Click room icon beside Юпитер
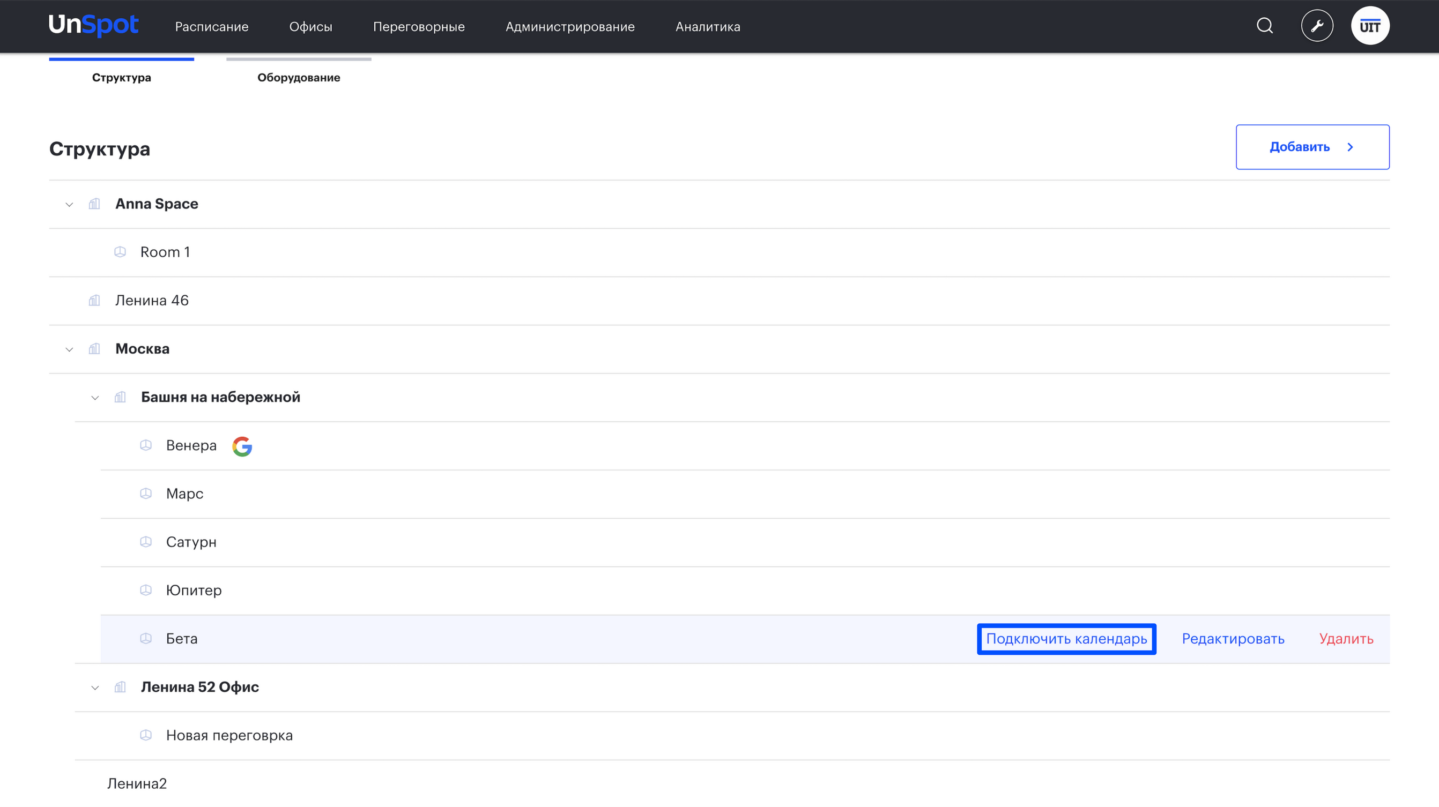This screenshot has width=1439, height=807. pyautogui.click(x=146, y=591)
